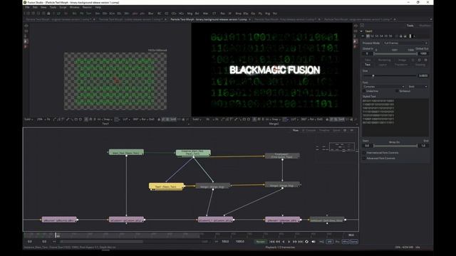Switch to the Spline tab
Image resolution: width=456 pixels, height=256 pixels.
(336, 130)
